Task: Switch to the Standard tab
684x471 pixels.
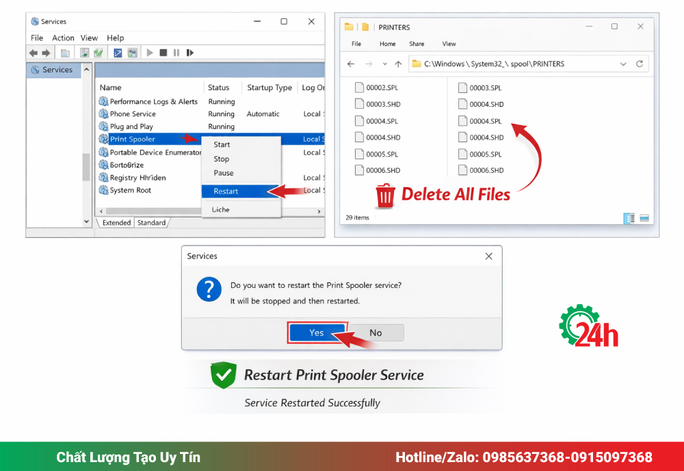Action: click(x=151, y=222)
